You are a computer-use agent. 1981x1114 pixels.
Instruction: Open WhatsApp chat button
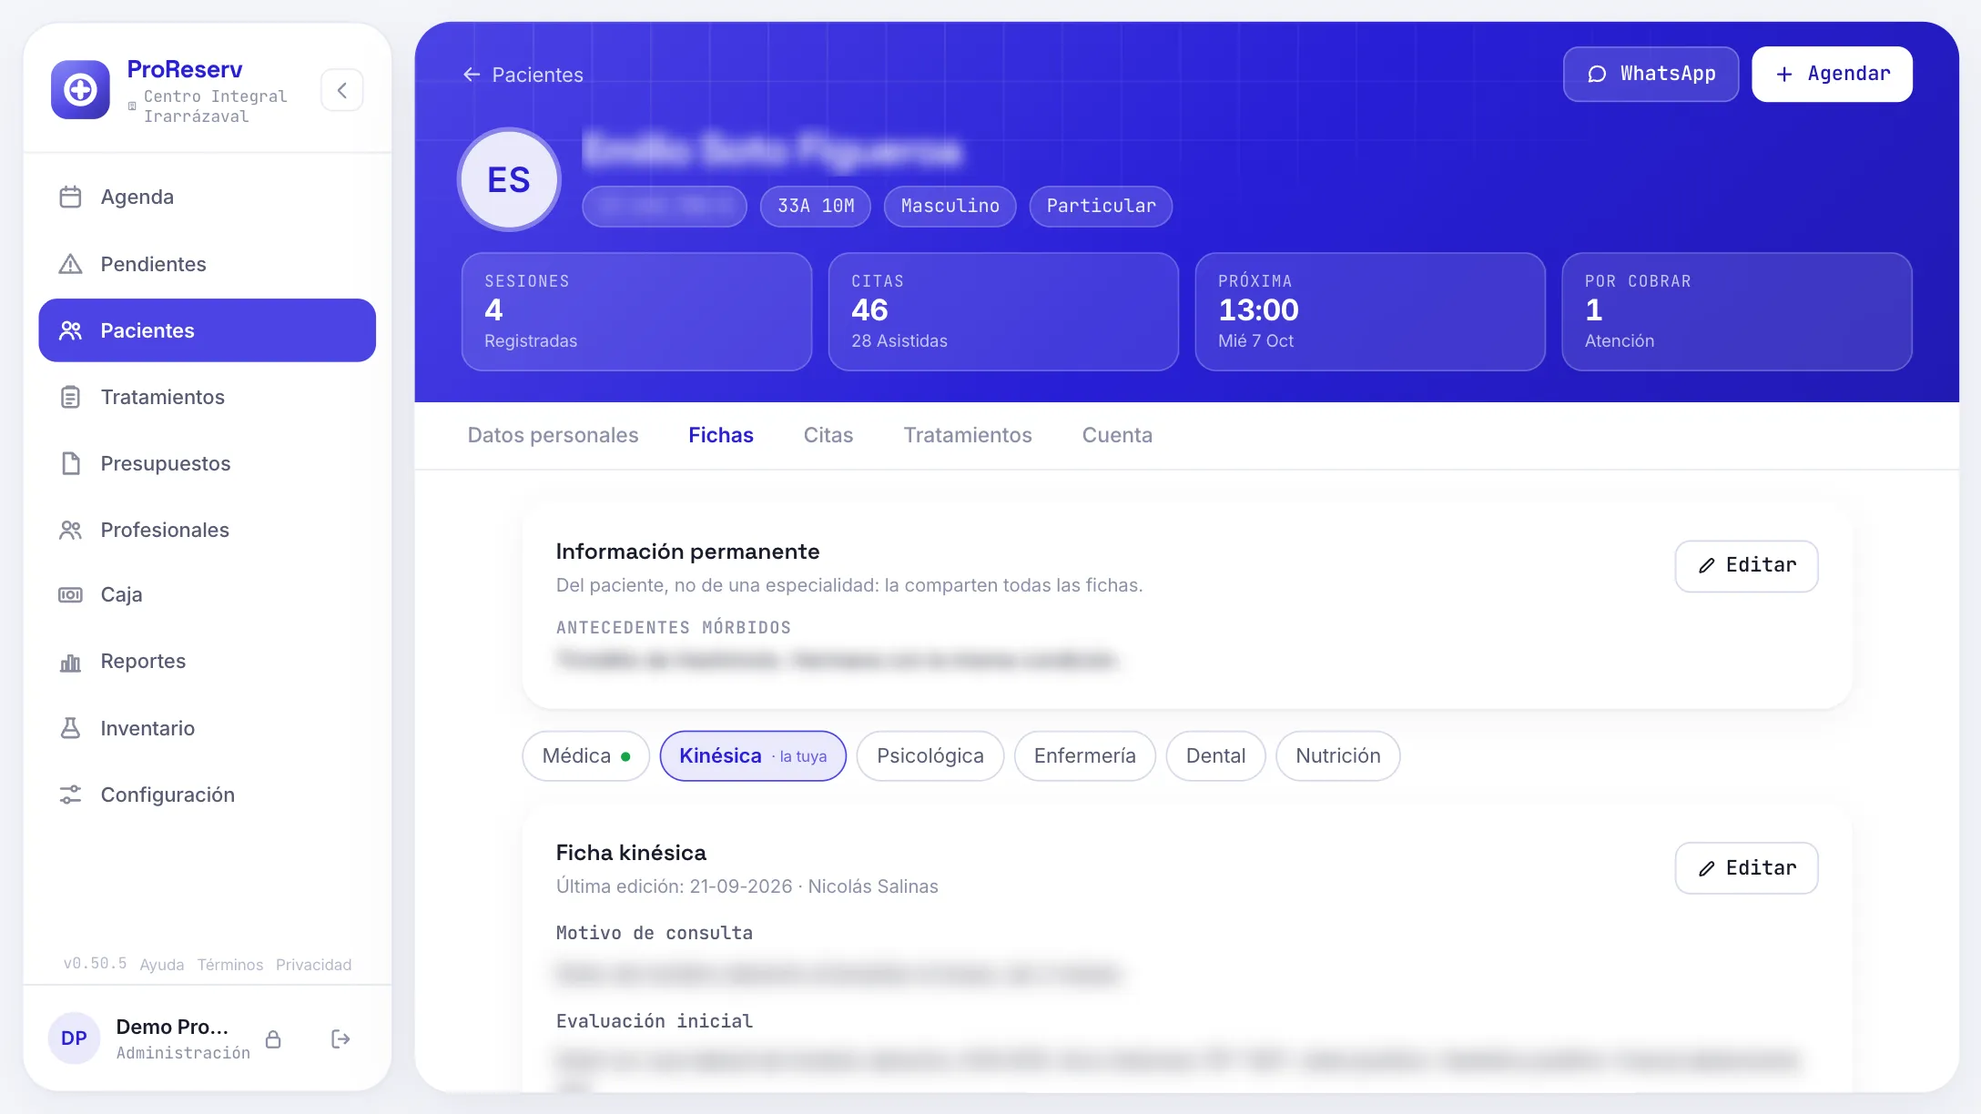point(1651,74)
